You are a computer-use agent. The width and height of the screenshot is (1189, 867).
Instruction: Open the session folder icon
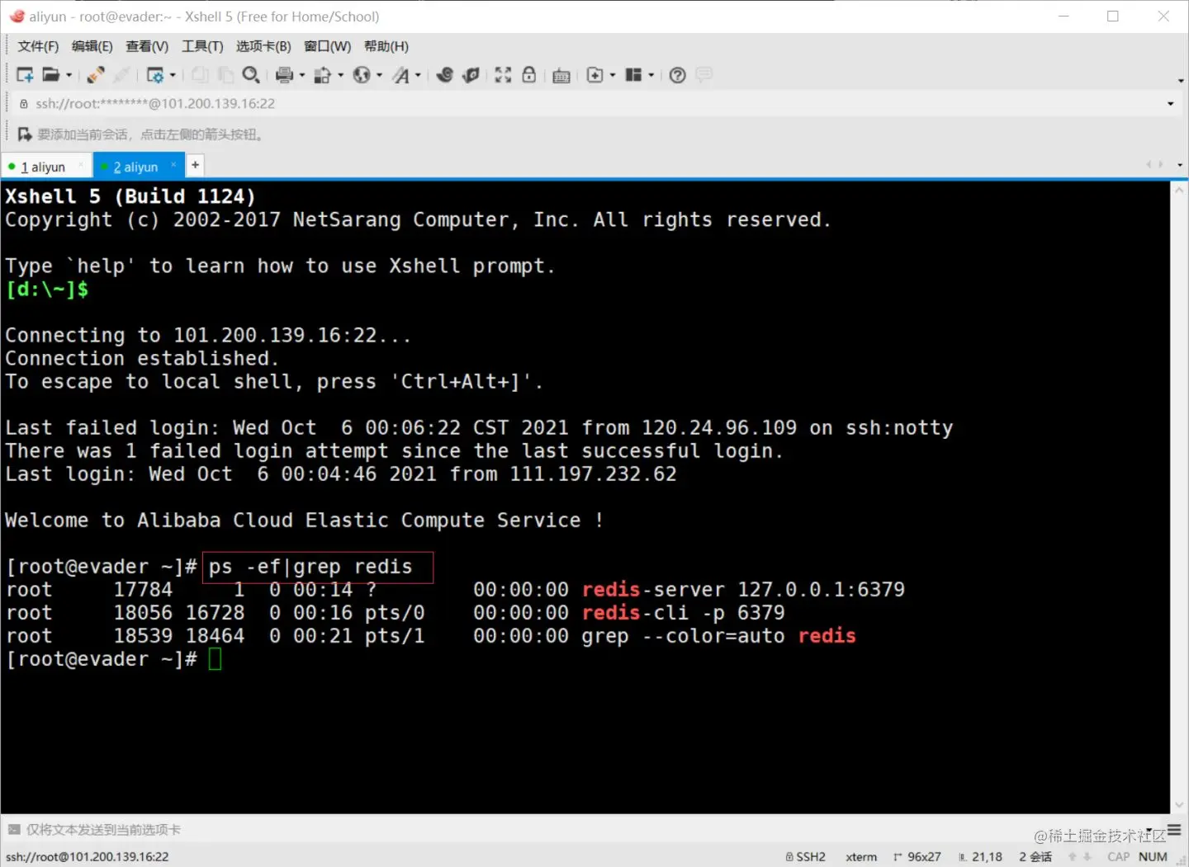(50, 75)
